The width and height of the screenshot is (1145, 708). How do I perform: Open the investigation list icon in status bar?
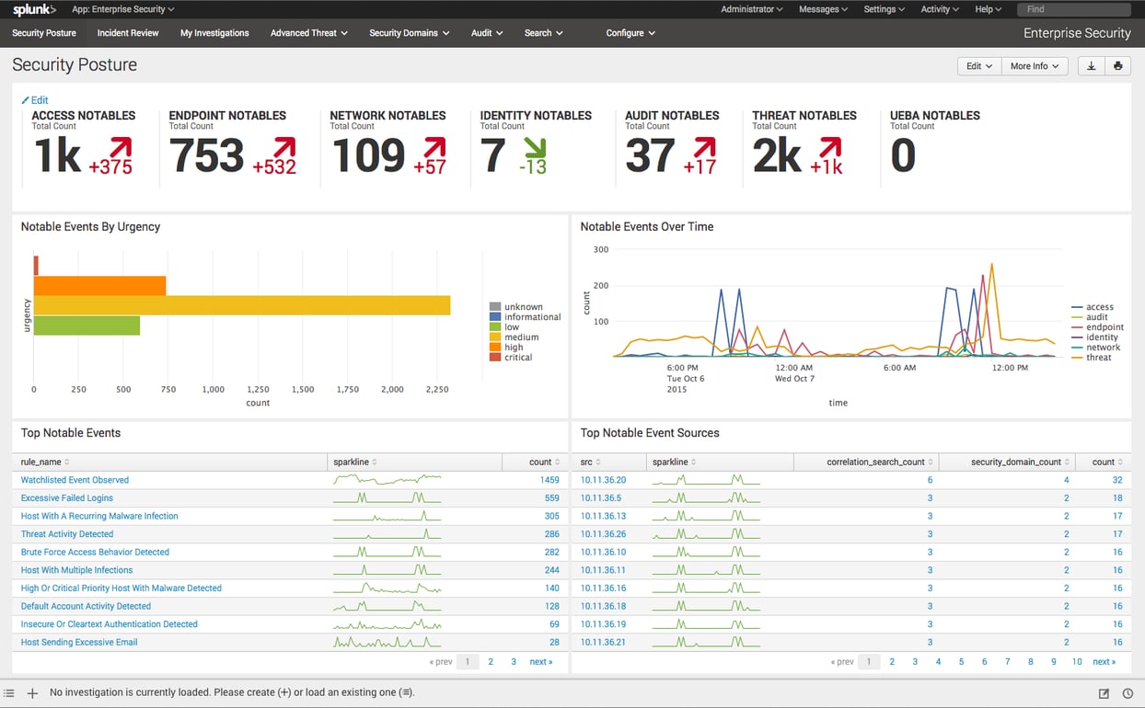[9, 693]
